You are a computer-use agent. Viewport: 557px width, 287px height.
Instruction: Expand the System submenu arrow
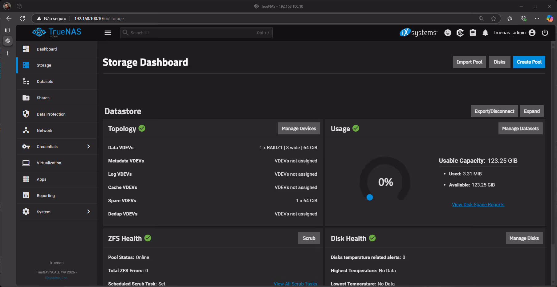point(88,212)
